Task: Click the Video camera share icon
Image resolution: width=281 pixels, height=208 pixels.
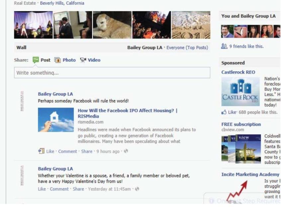Action: [x=83, y=60]
